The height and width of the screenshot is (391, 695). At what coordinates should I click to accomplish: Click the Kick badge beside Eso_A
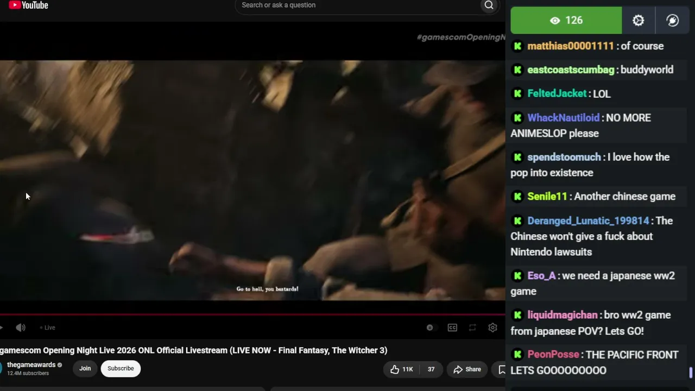click(x=517, y=276)
